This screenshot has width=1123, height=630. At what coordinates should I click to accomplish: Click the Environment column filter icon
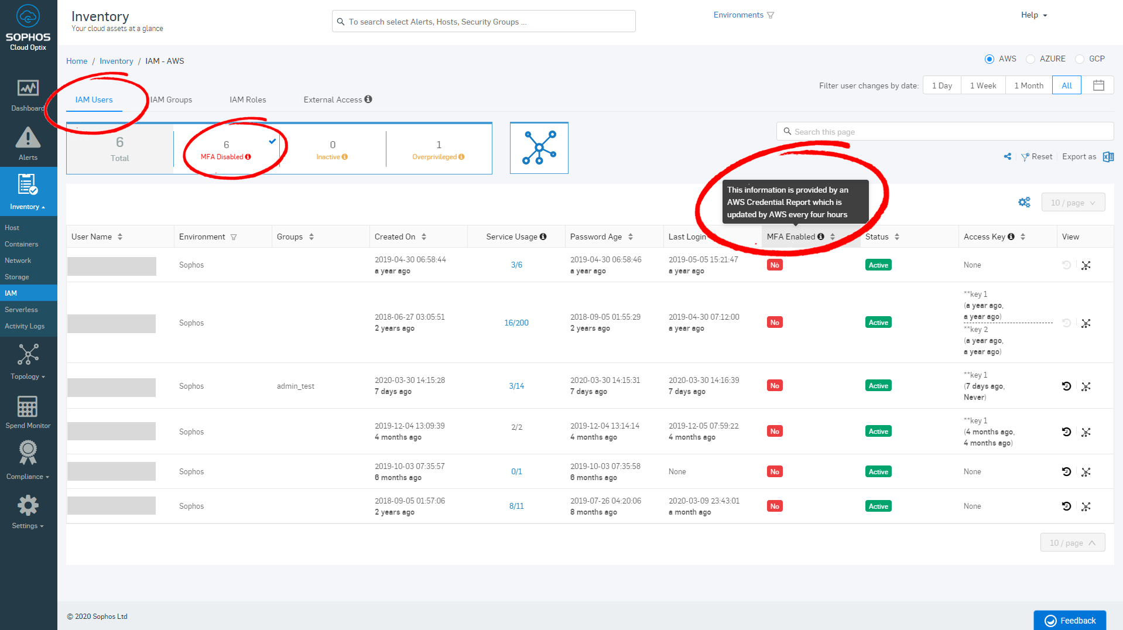click(x=234, y=237)
